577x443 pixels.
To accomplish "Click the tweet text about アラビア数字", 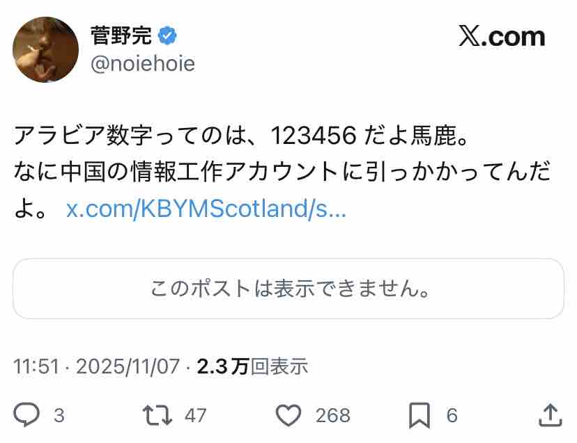I will [x=282, y=172].
